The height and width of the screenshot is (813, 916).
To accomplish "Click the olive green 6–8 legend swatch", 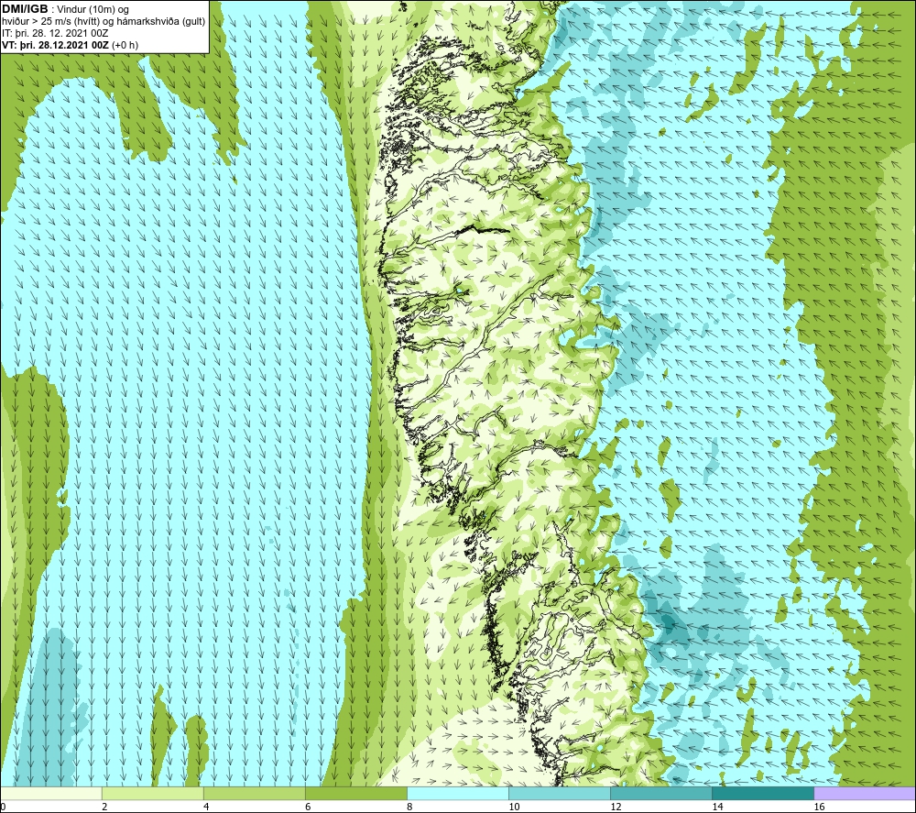I will (355, 793).
